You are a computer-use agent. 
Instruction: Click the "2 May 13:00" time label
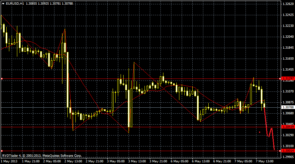74,161
